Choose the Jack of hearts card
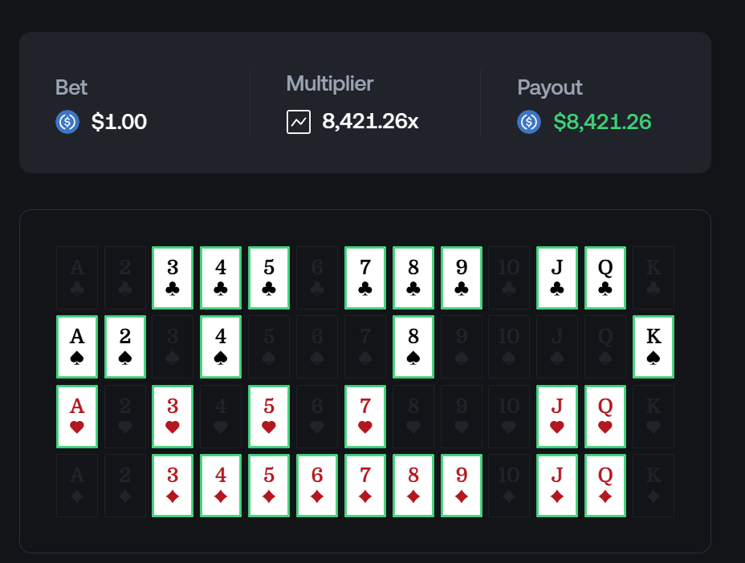 pos(557,417)
